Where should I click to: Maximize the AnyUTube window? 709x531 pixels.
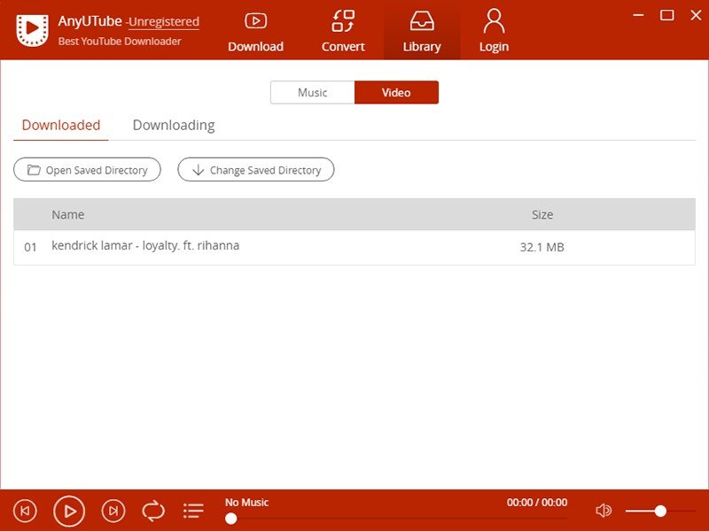667,15
